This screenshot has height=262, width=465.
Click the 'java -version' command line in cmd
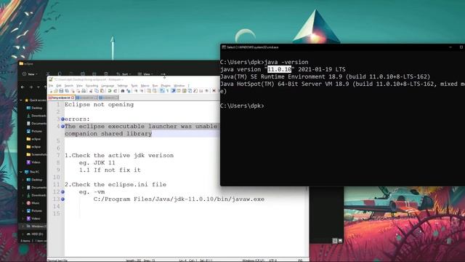(x=264, y=62)
